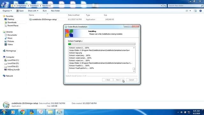Click Open in the Explorer toolbar
Image resolution: width=204 pixels, height=115 pixels.
click(x=20, y=11)
